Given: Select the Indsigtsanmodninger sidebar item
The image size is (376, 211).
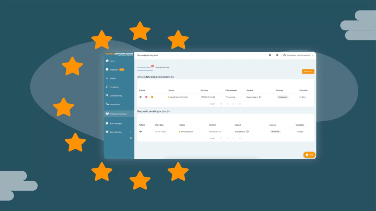Looking at the screenshot, I should 119,114.
